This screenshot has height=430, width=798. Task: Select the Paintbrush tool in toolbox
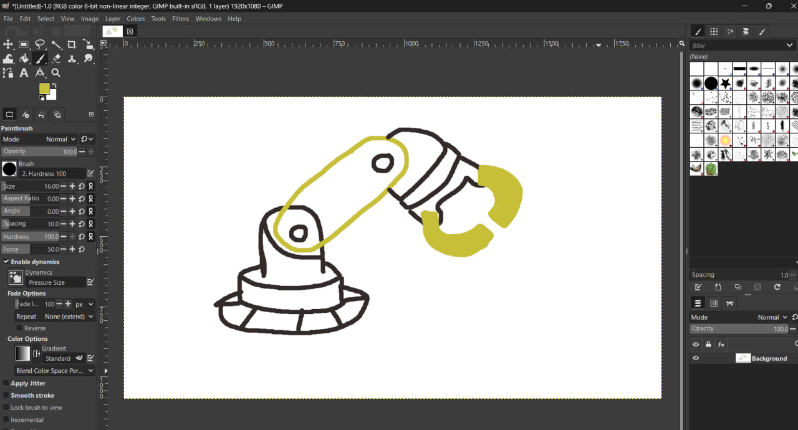tap(40, 59)
